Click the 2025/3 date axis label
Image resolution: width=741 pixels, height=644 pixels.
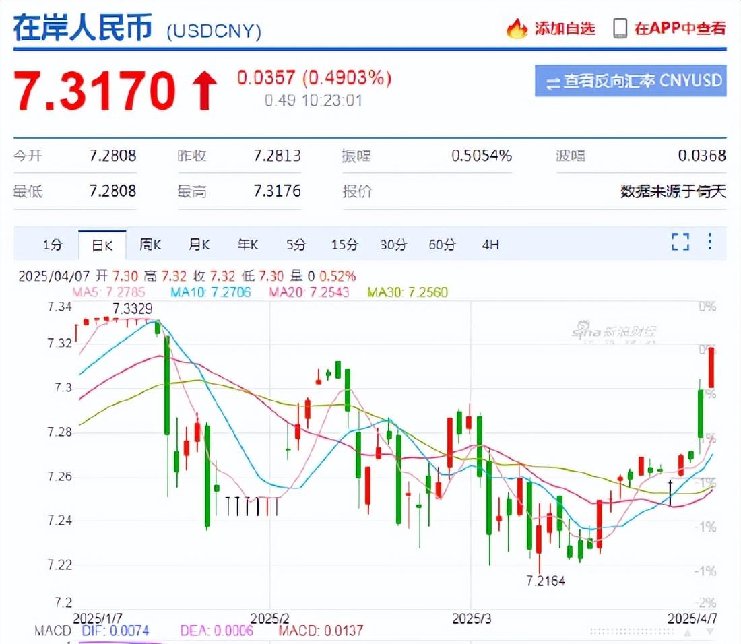tap(472, 618)
